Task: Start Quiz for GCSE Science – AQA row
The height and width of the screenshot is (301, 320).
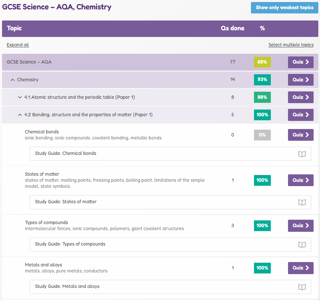Action: 300,62
